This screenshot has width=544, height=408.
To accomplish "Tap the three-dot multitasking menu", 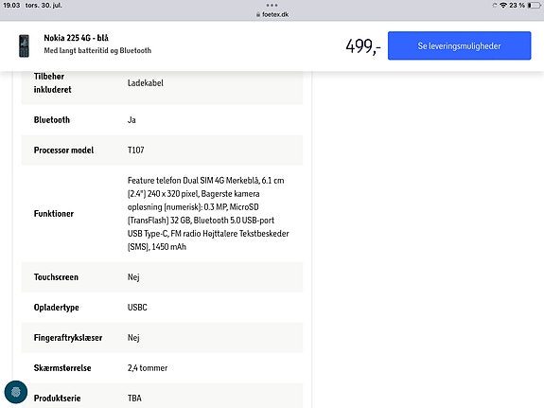I will 272,6.
